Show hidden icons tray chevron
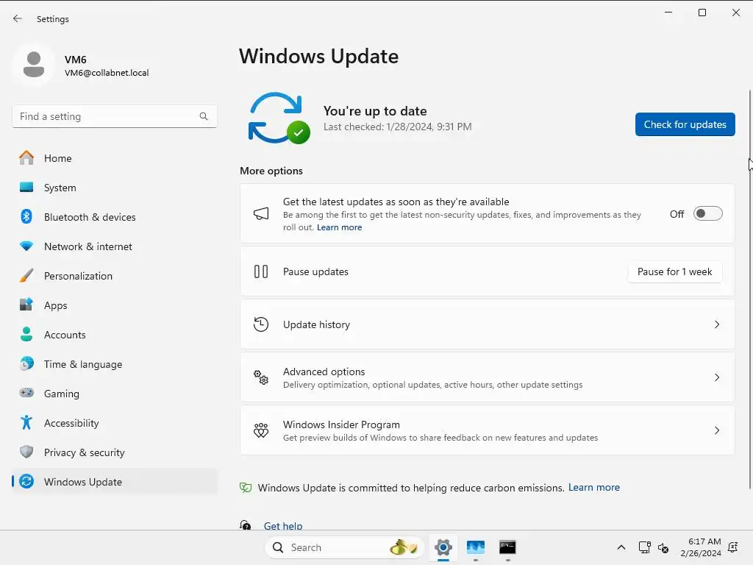The image size is (753, 565). (621, 547)
